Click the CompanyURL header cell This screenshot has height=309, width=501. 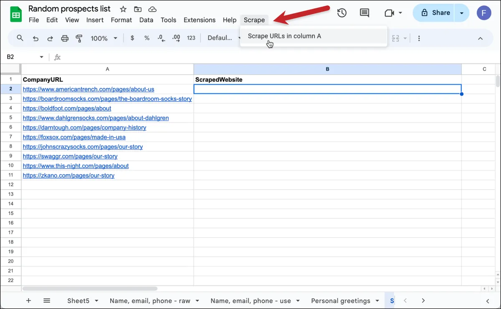107,80
